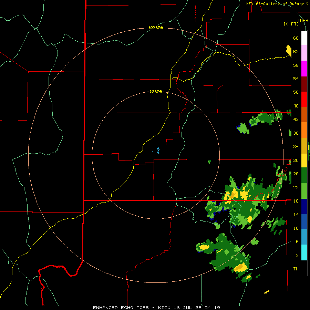Select the legend value "46"
The image size is (310, 310).
[x=296, y=106]
